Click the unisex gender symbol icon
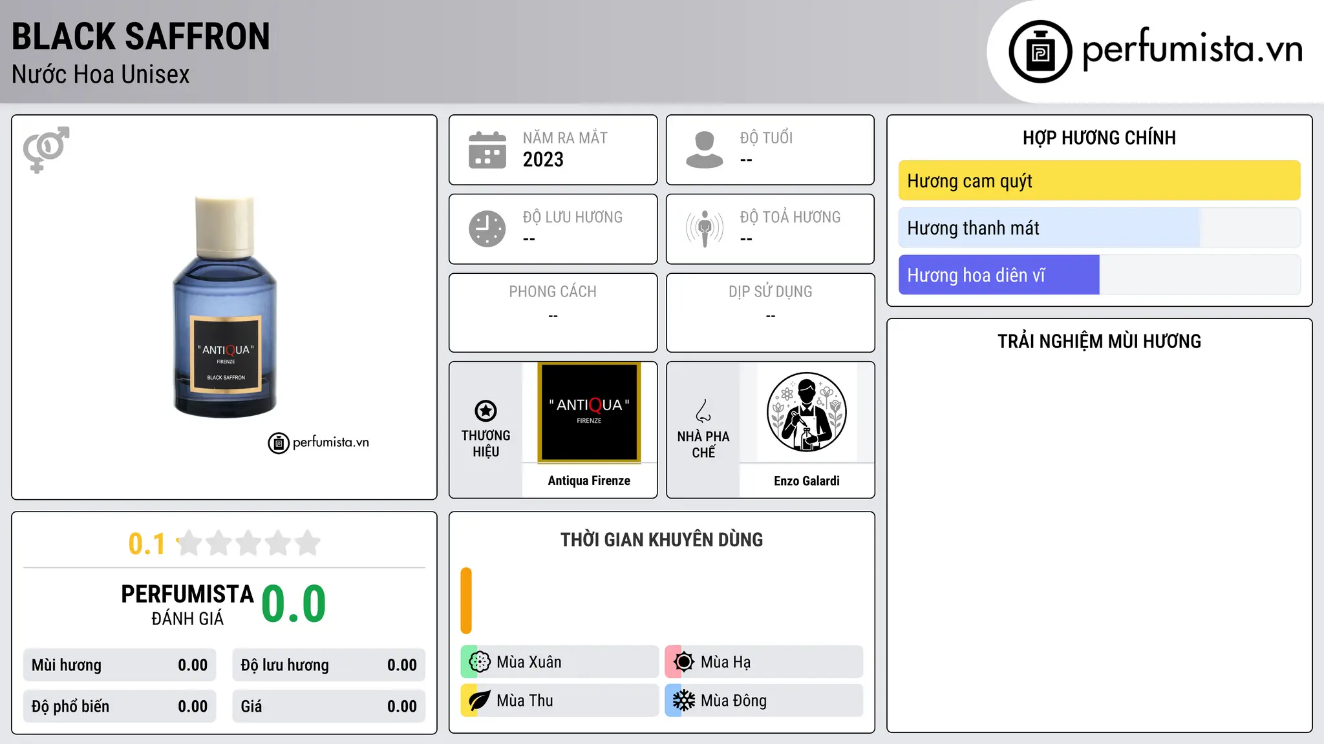 click(46, 150)
